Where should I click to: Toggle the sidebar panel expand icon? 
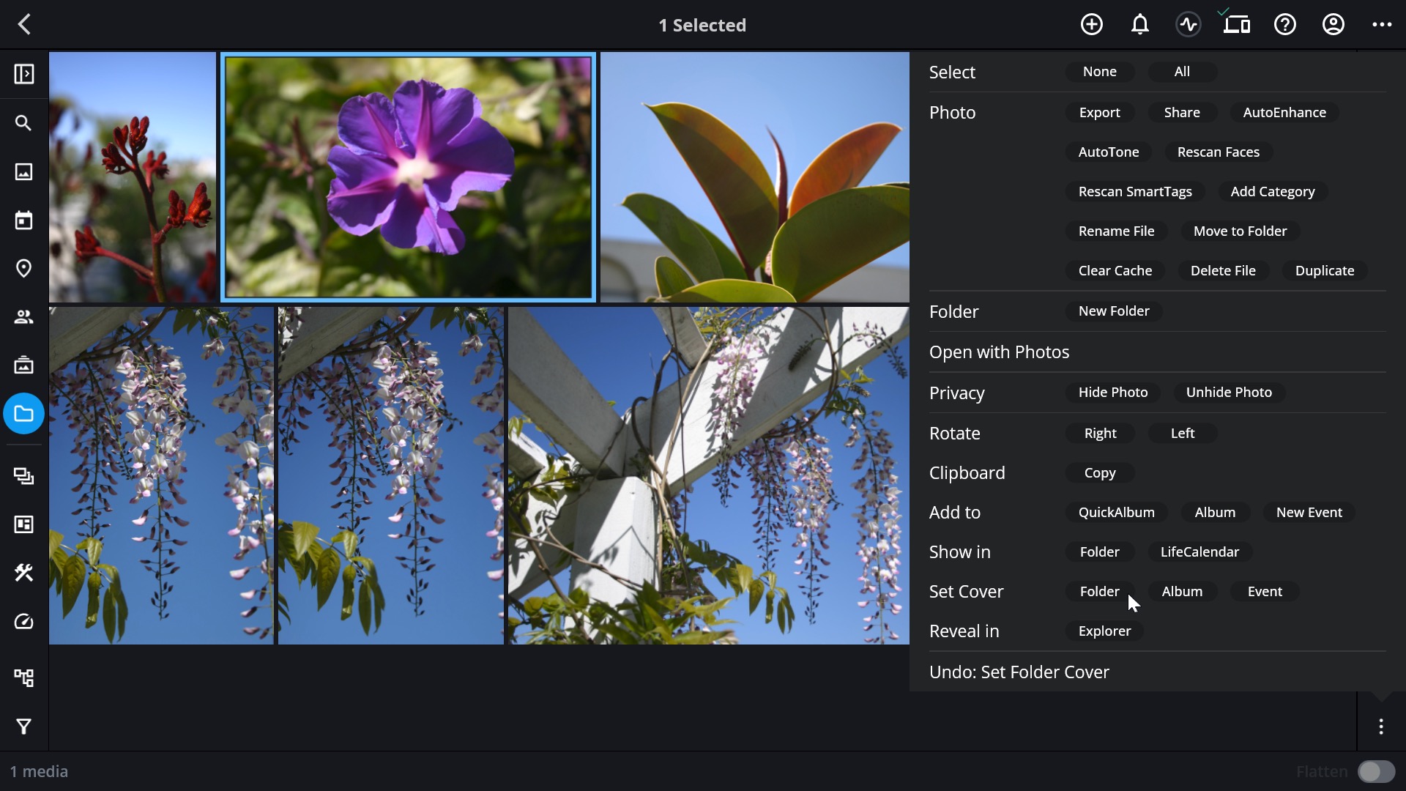23,74
